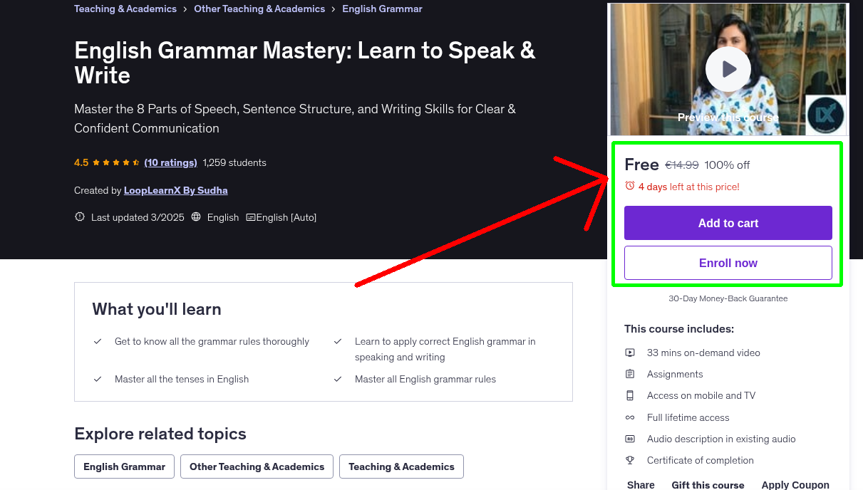Click the LoopLearnX logo on the video thumbnail
Viewport: 863px width, 490px height.
pos(825,113)
